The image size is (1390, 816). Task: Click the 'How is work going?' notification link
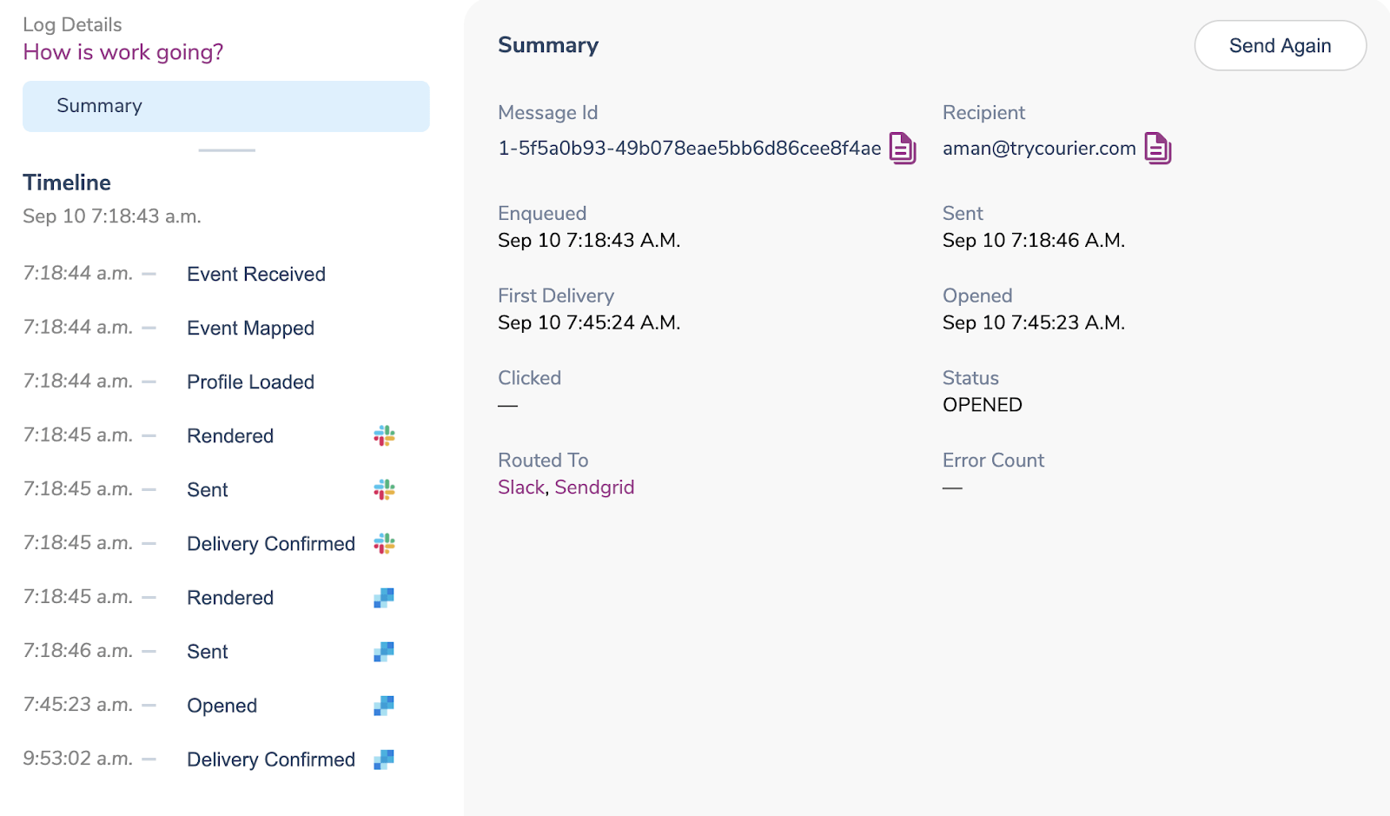(123, 52)
